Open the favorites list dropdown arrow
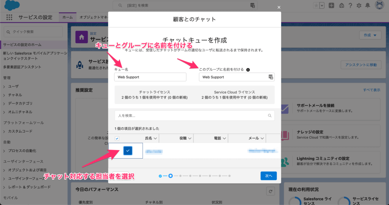This screenshot has width=389, height=205. pos(322,5)
